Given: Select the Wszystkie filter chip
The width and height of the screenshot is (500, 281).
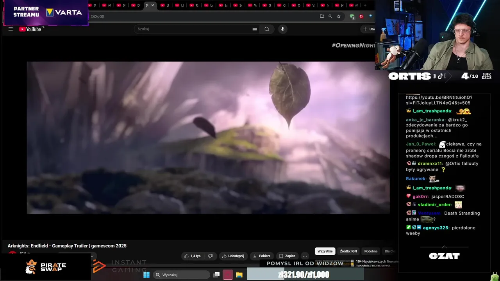Looking at the screenshot, I should tap(325, 251).
